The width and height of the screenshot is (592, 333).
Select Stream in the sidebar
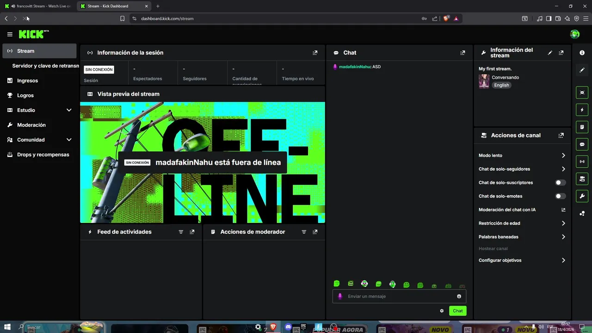click(x=39, y=51)
